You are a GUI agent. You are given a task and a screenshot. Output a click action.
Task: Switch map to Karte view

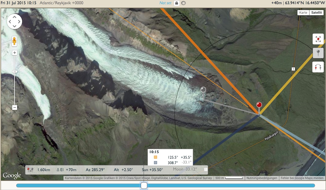(303, 12)
